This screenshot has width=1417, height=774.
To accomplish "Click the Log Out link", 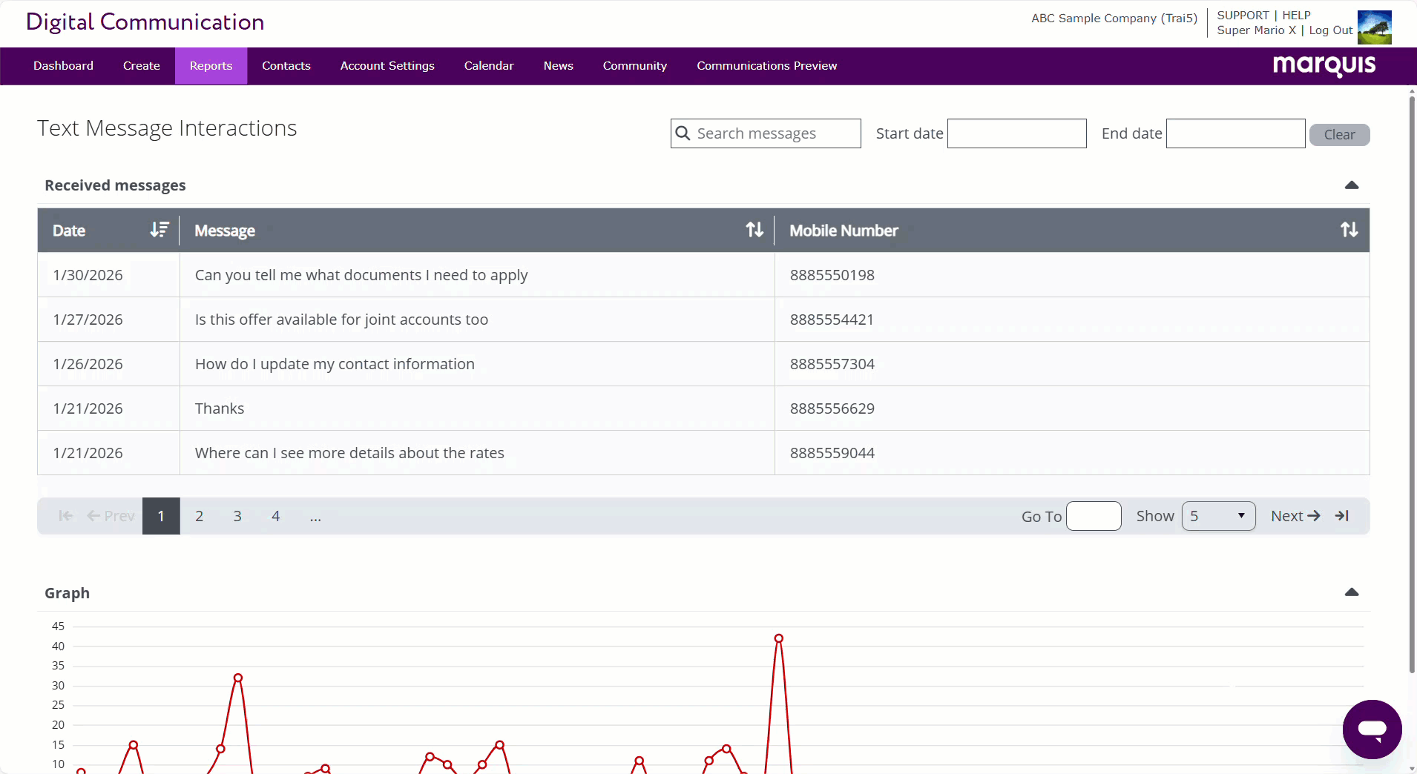I will [1330, 30].
